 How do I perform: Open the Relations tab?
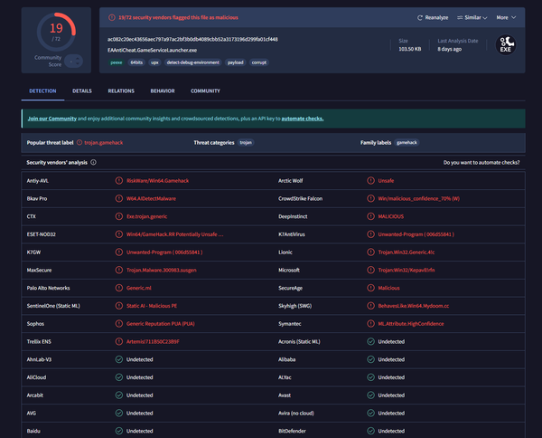(121, 91)
